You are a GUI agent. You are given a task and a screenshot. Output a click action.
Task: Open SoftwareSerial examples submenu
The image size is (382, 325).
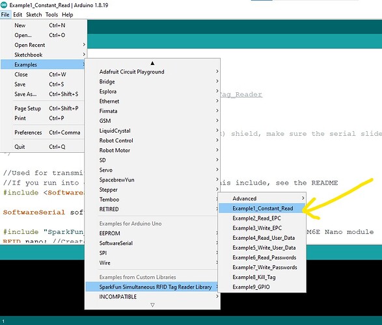[152, 243]
